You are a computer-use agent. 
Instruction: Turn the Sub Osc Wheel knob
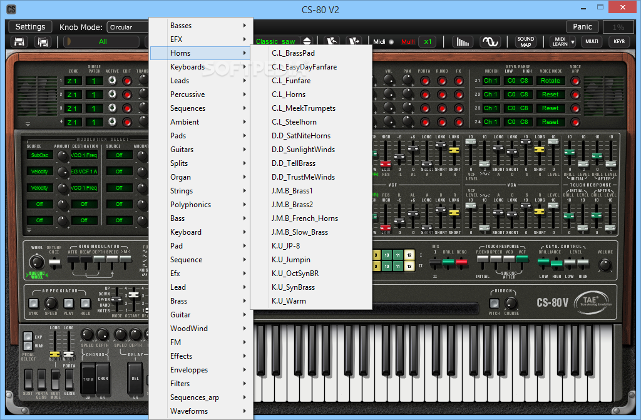point(37,262)
